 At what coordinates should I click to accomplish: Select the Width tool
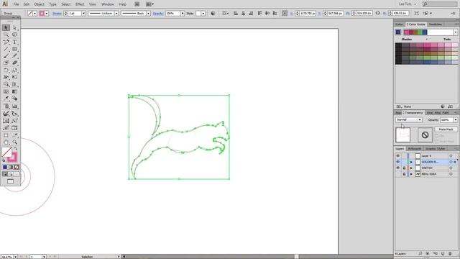(x=6, y=77)
